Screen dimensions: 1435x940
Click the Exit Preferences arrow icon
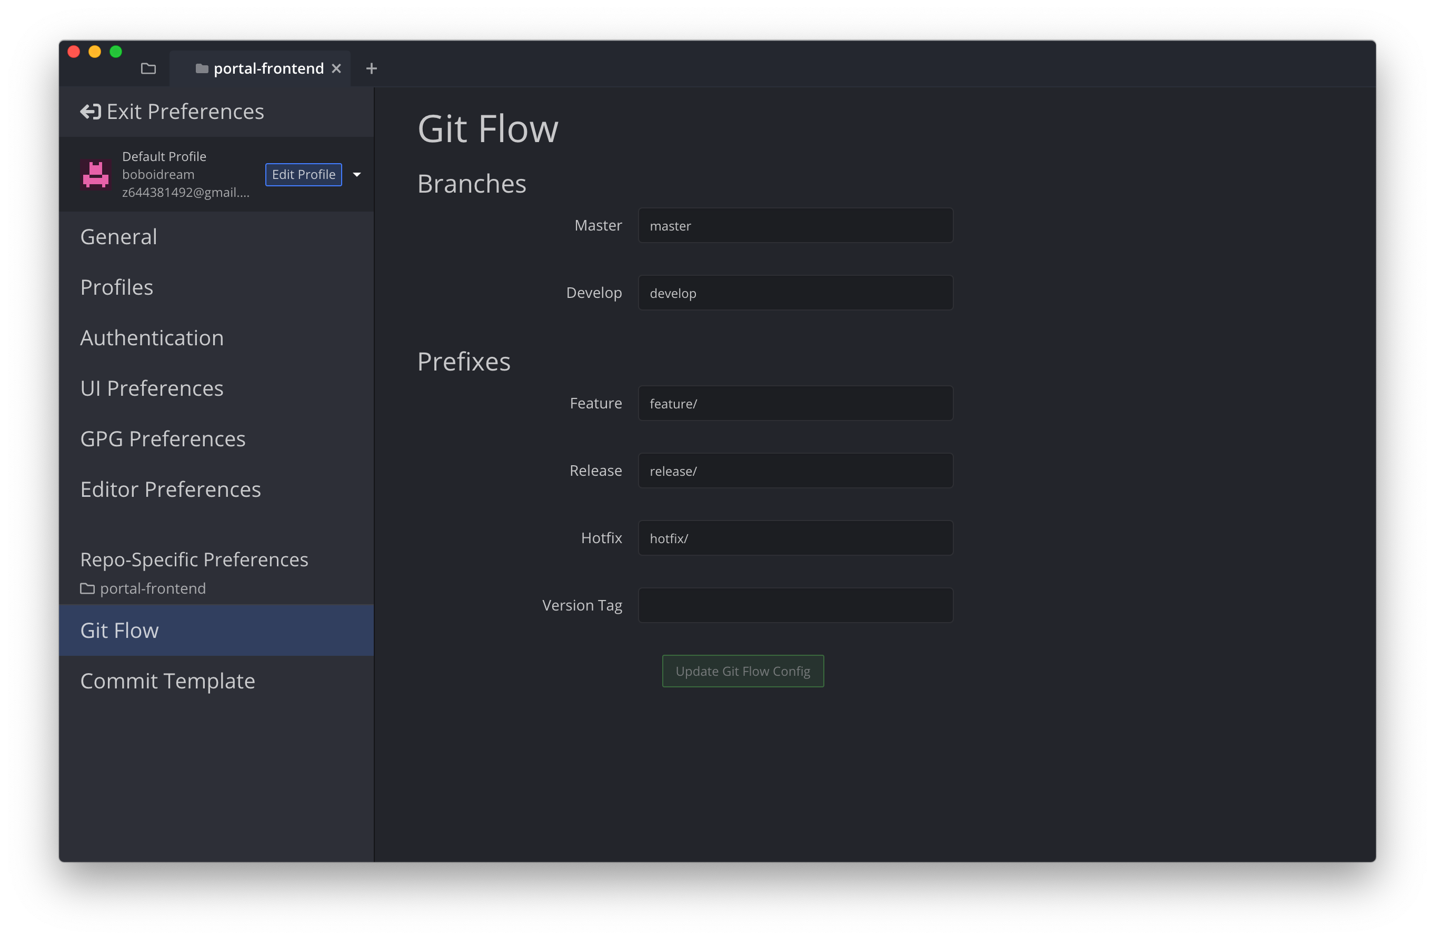tap(91, 112)
